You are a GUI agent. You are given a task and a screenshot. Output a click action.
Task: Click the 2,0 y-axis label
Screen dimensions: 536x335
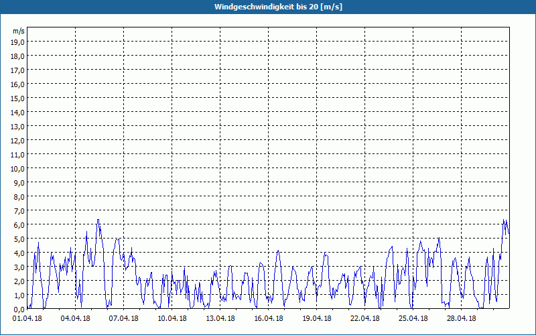[19, 281]
